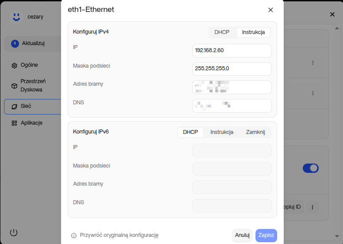343x244 pixels.
Task: Click the Zapisz save button
Action: (266, 236)
